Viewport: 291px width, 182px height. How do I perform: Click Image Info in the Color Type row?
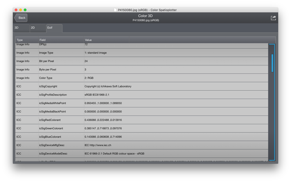(23, 78)
